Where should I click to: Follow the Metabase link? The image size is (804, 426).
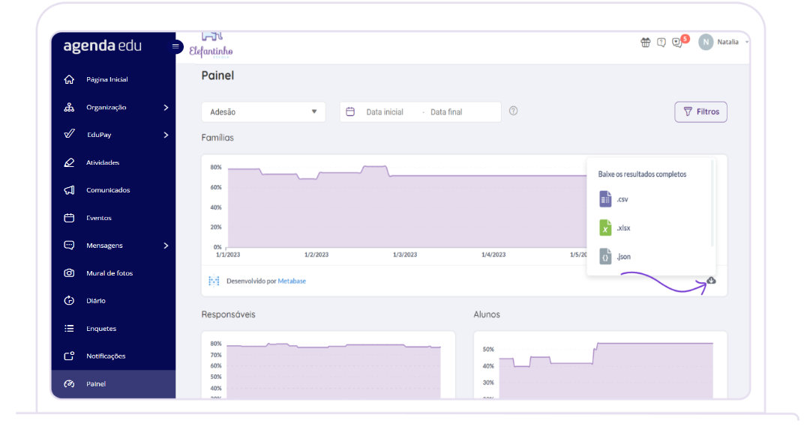292,282
